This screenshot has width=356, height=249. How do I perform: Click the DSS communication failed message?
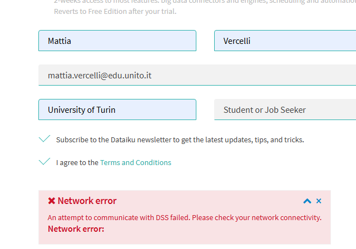coord(185,217)
